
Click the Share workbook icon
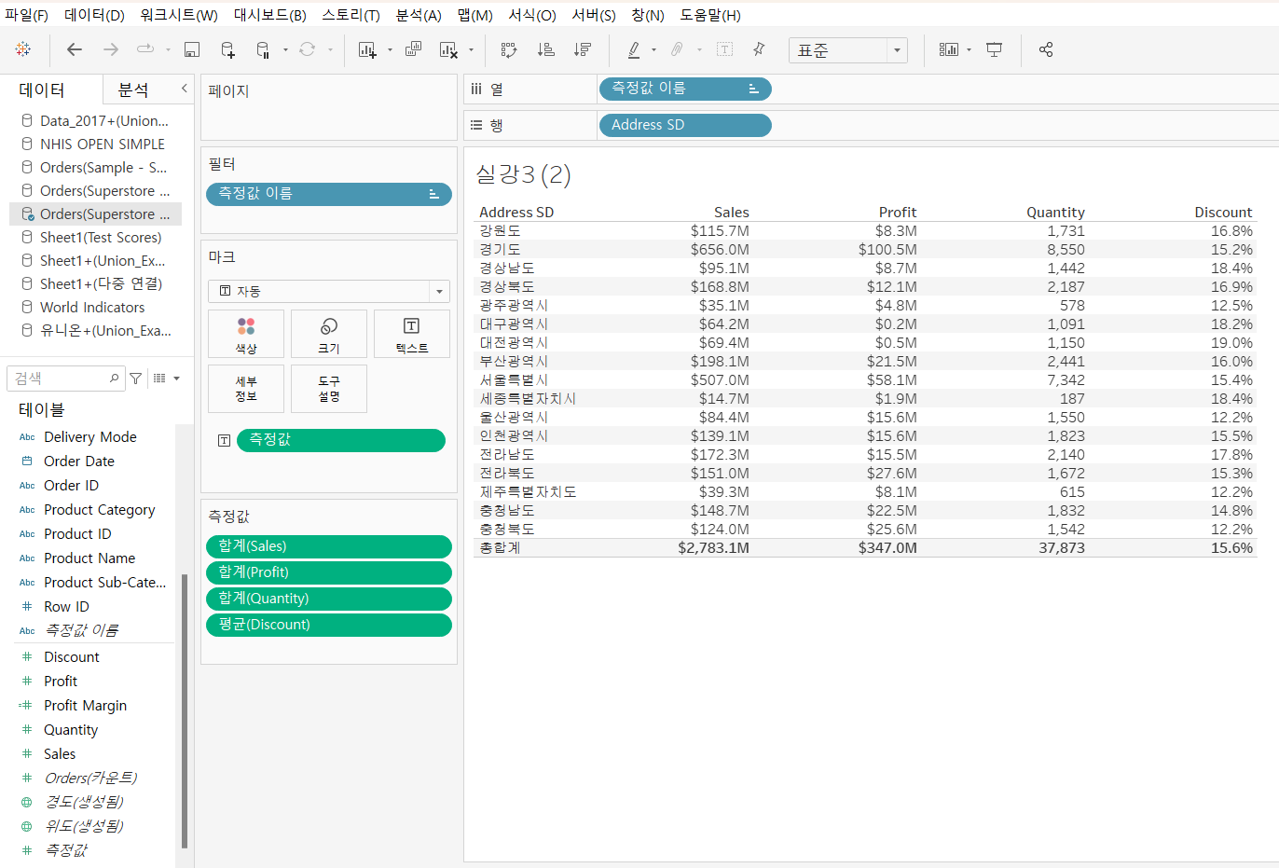[x=1046, y=49]
